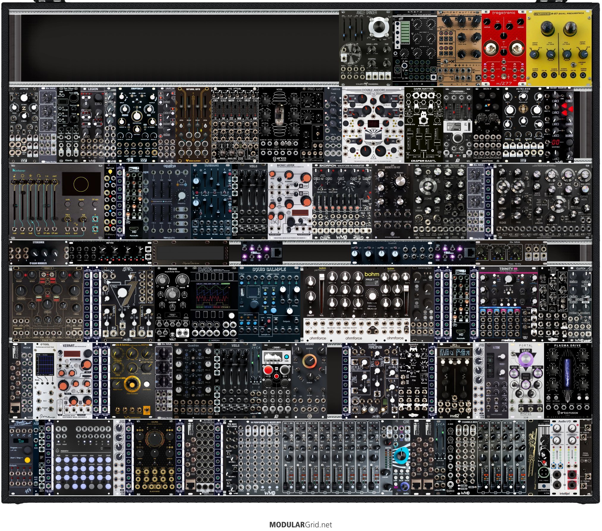Select the Battering Ram module
This screenshot has height=531, width=602.
[422, 304]
